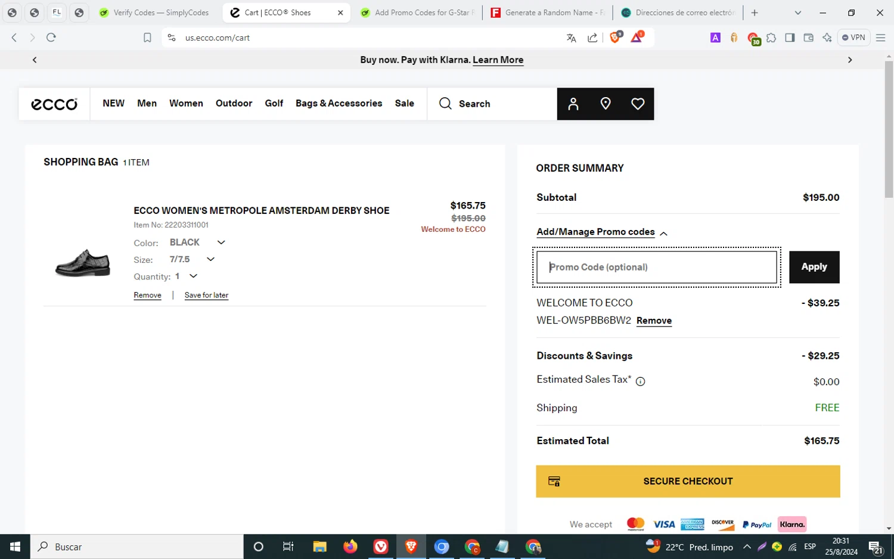
Task: Click the browser address bar URL
Action: pos(218,38)
